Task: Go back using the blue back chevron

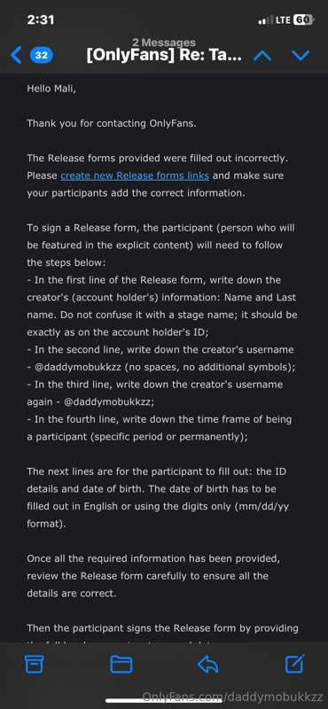Action: (16, 56)
